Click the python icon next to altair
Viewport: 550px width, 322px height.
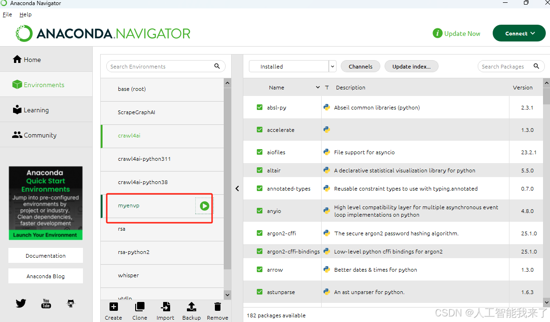tap(327, 170)
